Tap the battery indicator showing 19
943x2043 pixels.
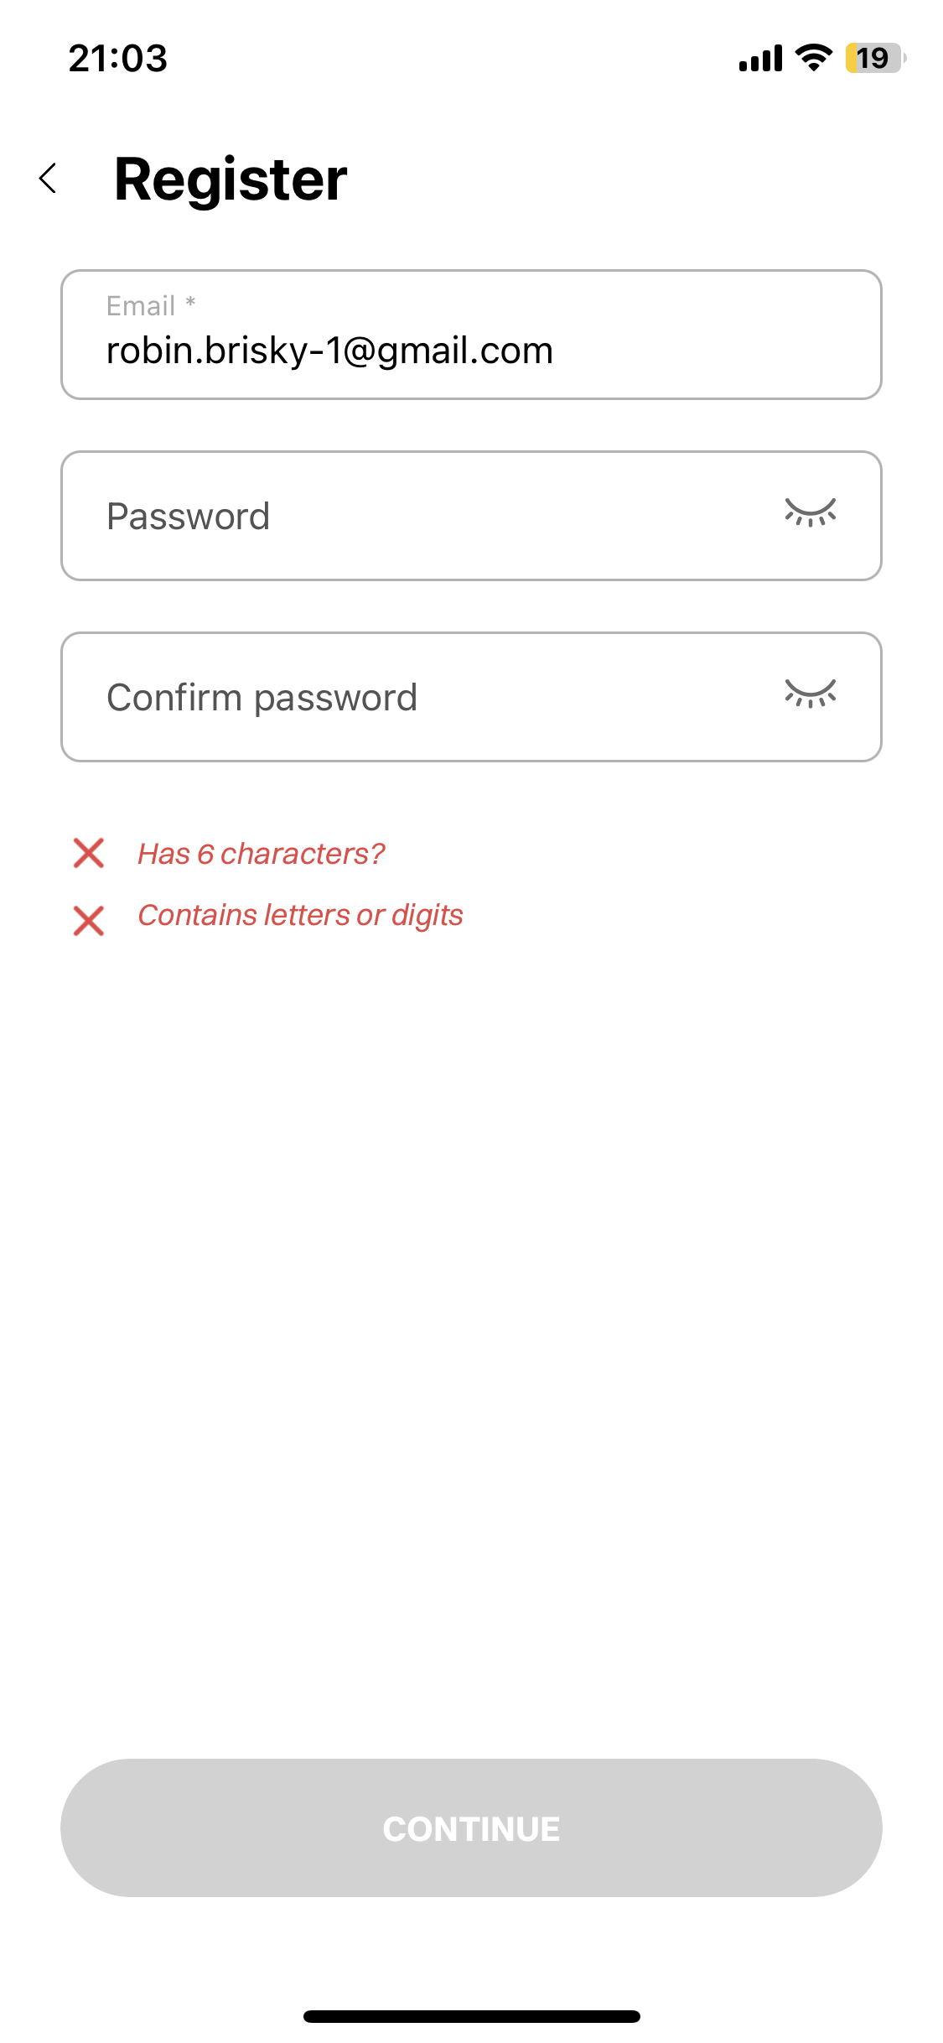click(x=874, y=58)
